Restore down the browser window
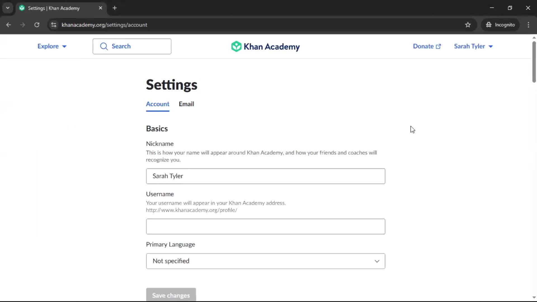Viewport: 537px width, 302px height. click(x=510, y=8)
